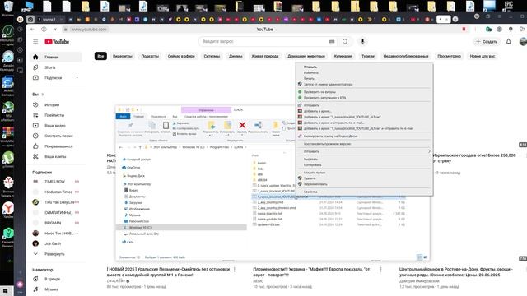Expand the Подписки dropdown in YouTube sidebar
Image resolution: width=527 pixels, height=296 pixels.
point(77,78)
